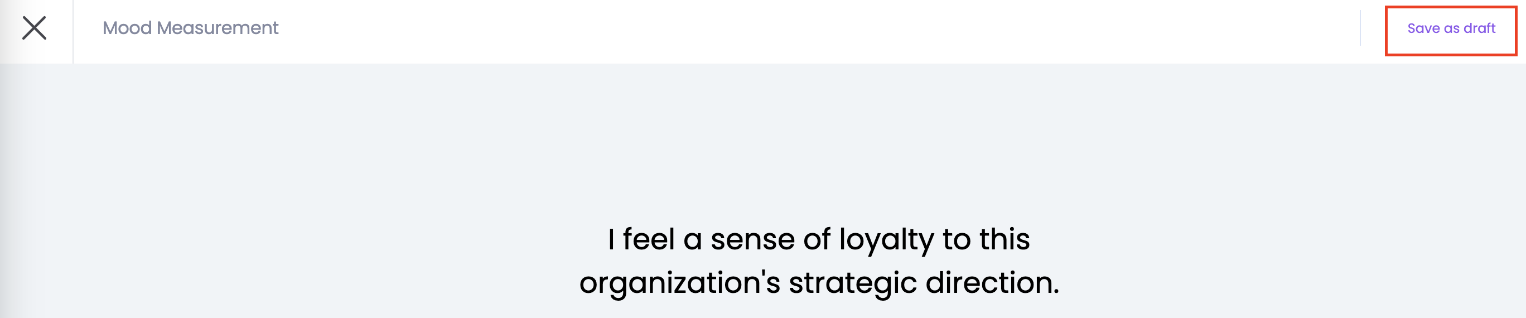Save the survey progress as a draft

pyautogui.click(x=1451, y=28)
